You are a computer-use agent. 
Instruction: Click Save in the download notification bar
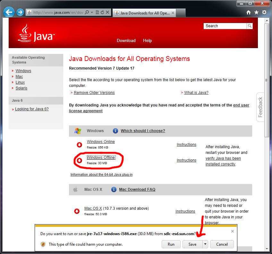[192, 244]
